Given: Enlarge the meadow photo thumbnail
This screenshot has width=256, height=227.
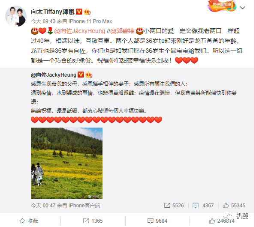Looking at the screenshot, I should 66,163.
